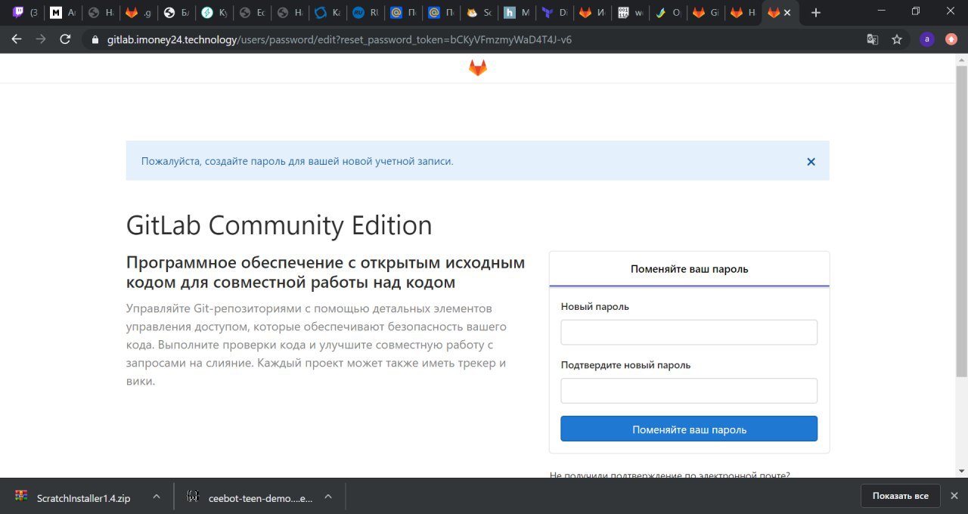Expand ScratchInstaller1.4.zip download options
The height and width of the screenshot is (514, 968).
(157, 497)
